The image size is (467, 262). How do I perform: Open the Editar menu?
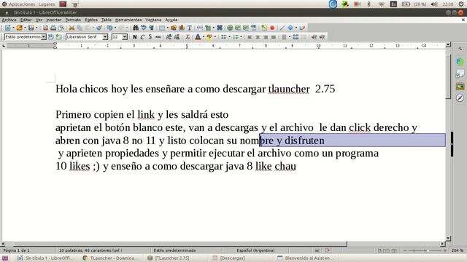coord(26,20)
